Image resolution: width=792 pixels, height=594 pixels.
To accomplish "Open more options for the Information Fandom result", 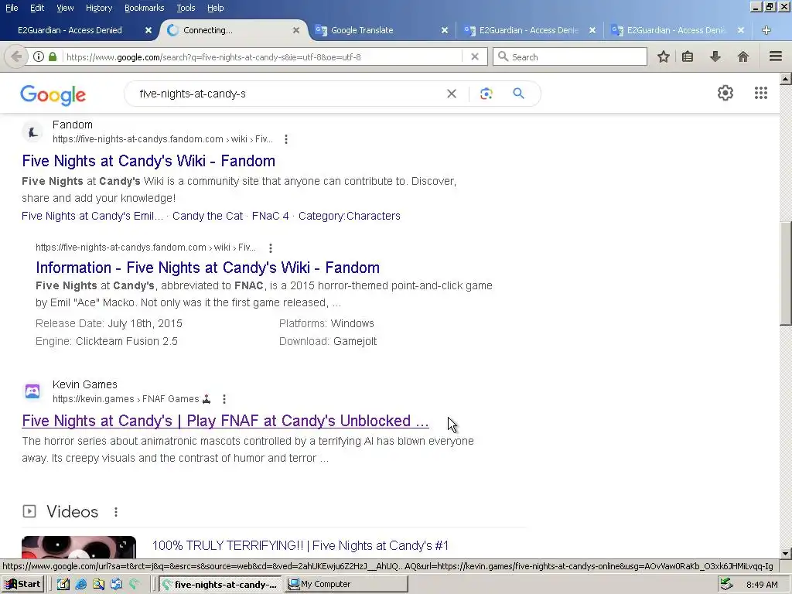I will (x=271, y=248).
